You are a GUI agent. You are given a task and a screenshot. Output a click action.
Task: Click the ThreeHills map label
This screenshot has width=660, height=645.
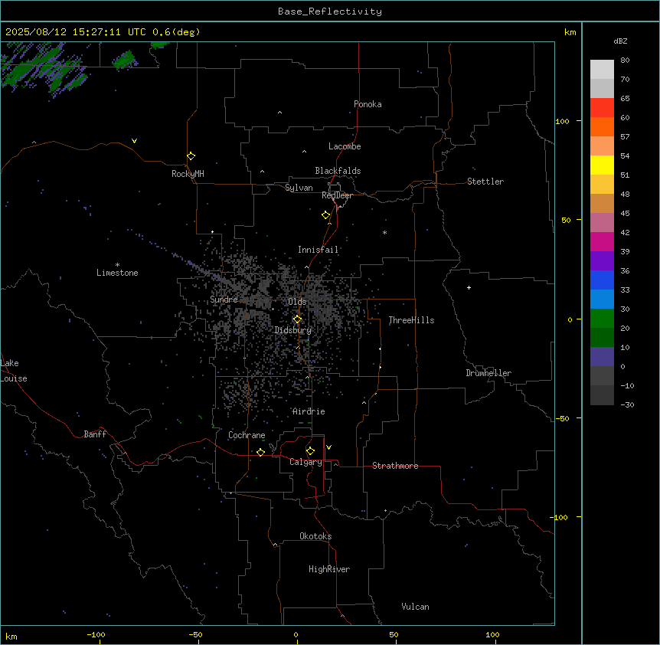coord(411,320)
